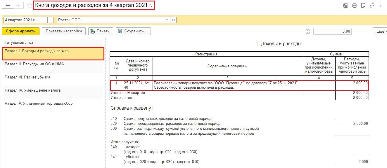Image resolution: width=387 pixels, height=168 pixels.
Task: Click the printer icon at top right
Action: [x=355, y=6]
